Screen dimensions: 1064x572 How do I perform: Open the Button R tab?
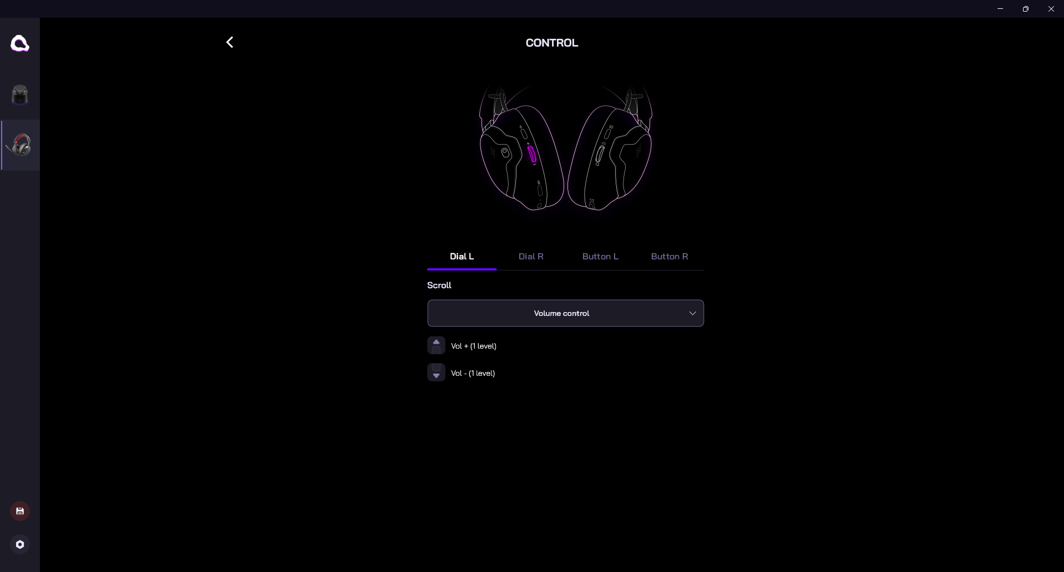pos(669,256)
